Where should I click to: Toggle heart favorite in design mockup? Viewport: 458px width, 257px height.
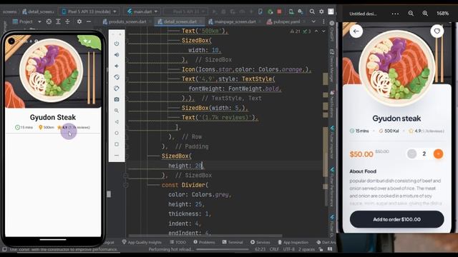pos(437,31)
